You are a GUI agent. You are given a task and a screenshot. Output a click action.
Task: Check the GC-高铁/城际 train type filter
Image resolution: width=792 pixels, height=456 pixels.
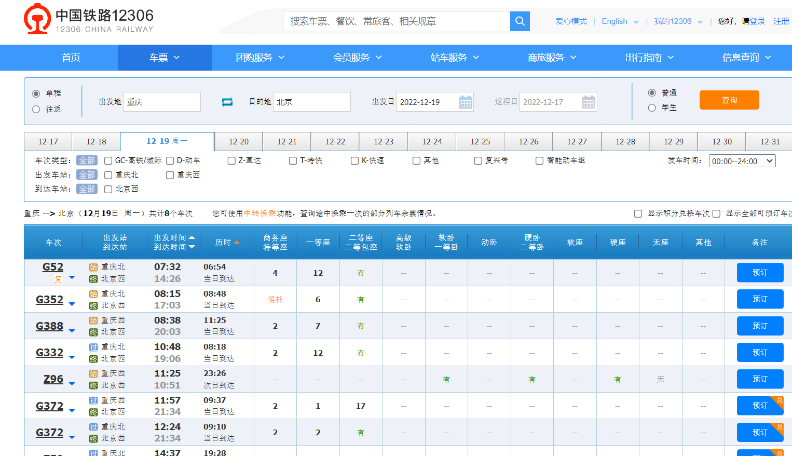(x=108, y=160)
